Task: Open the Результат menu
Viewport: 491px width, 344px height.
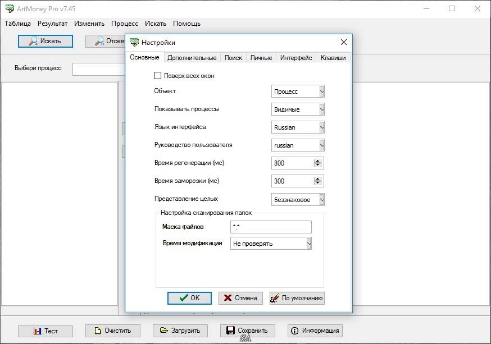Action: click(52, 24)
